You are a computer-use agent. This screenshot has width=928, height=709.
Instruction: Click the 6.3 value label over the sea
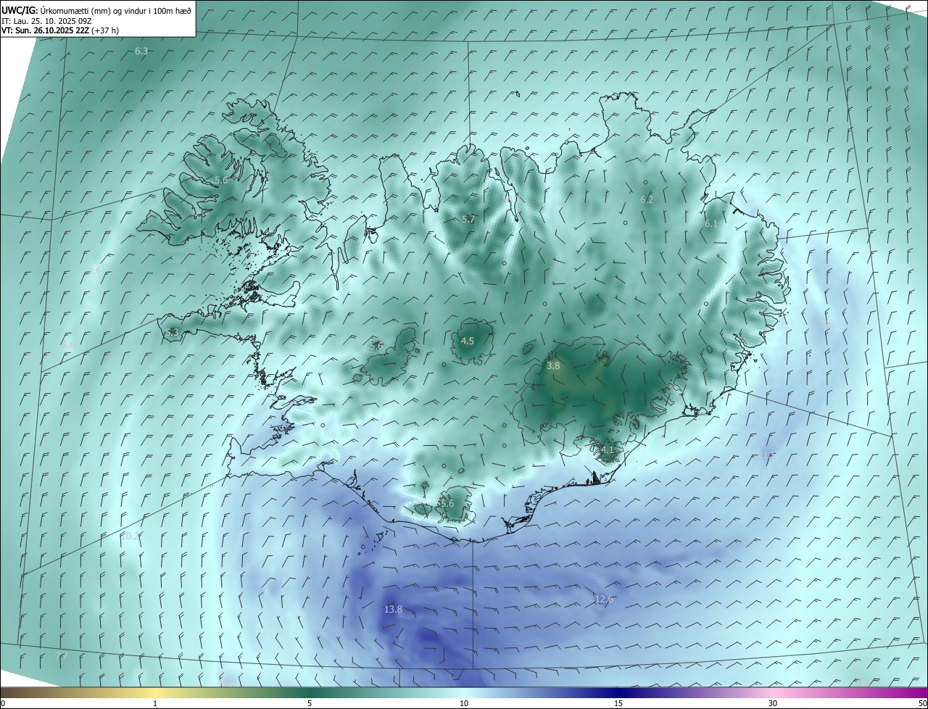click(141, 51)
